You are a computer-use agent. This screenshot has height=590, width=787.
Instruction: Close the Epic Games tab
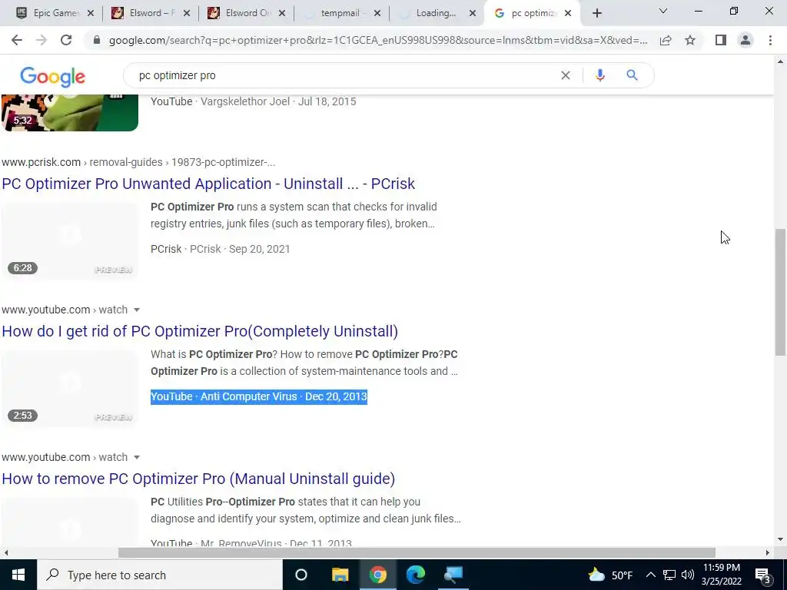[x=91, y=13]
